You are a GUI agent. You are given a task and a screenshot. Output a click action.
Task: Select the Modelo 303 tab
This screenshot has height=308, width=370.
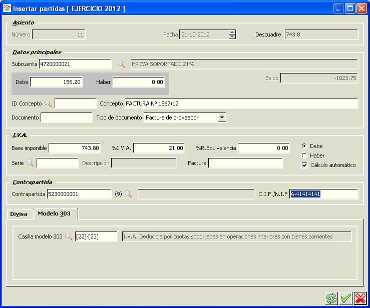point(56,213)
